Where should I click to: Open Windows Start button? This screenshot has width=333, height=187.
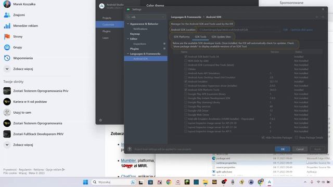point(85,182)
